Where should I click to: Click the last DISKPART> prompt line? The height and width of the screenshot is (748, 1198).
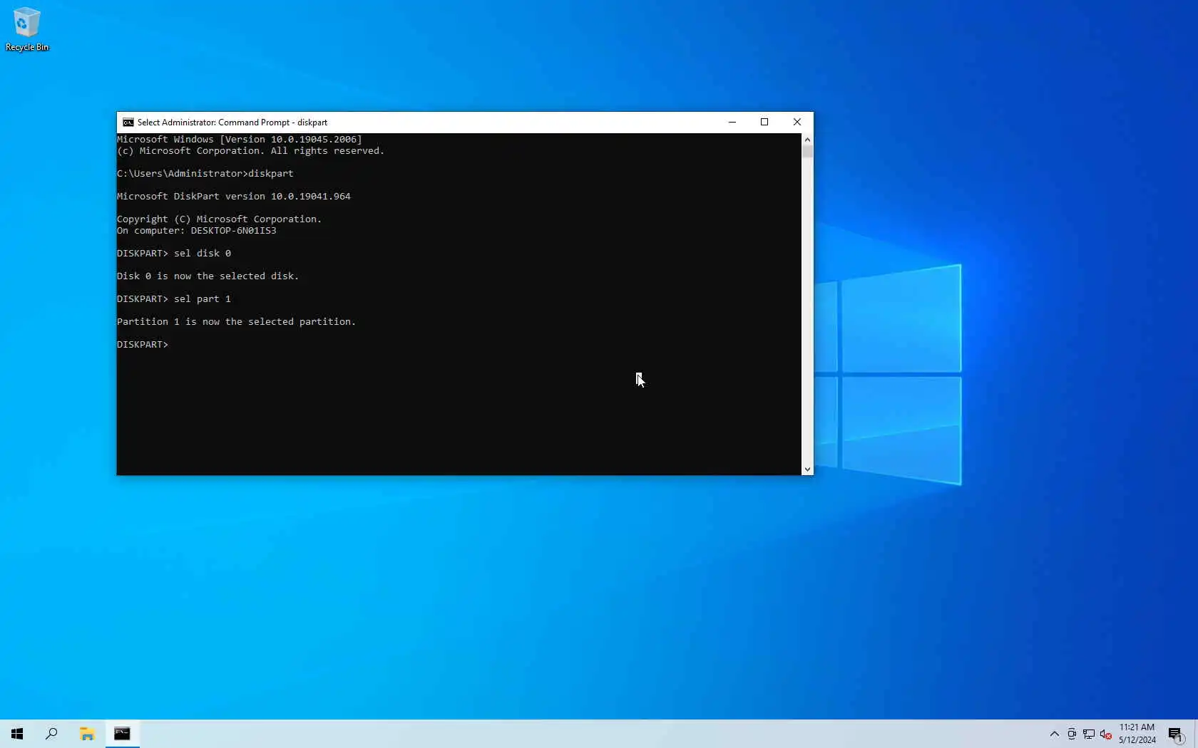click(143, 345)
